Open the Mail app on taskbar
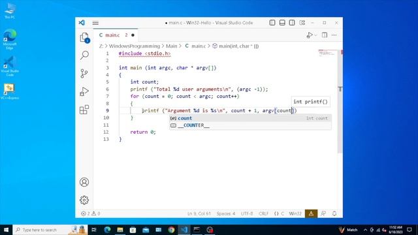 click(x=146, y=230)
